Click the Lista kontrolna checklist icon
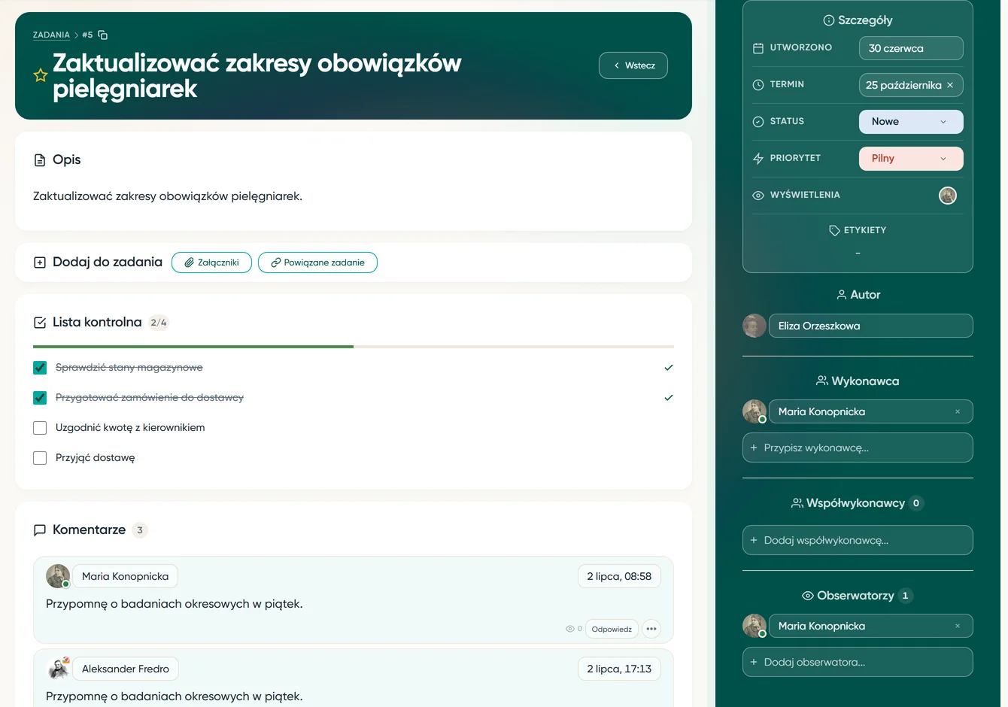The image size is (1008, 707). (x=40, y=323)
